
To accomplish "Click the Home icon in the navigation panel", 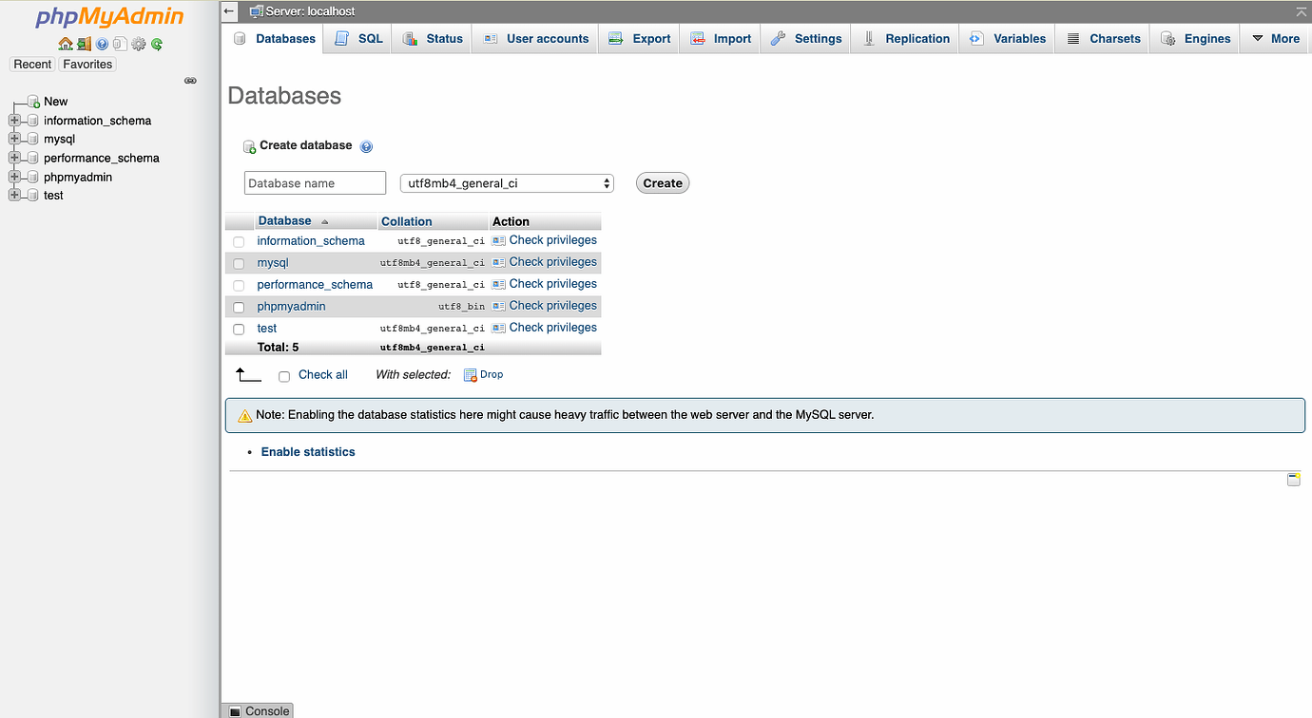I will 66,44.
